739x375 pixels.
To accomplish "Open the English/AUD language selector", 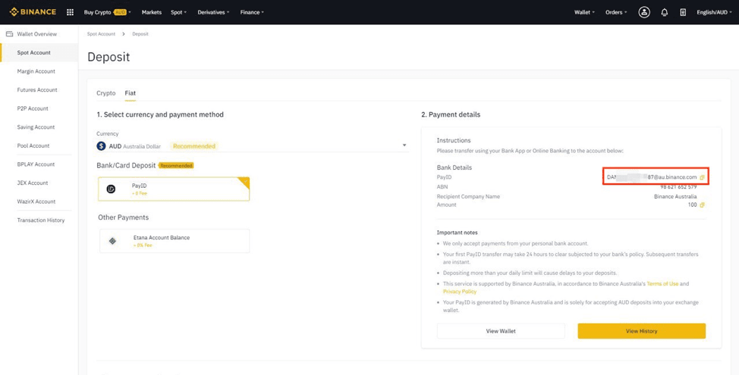I will [714, 12].
